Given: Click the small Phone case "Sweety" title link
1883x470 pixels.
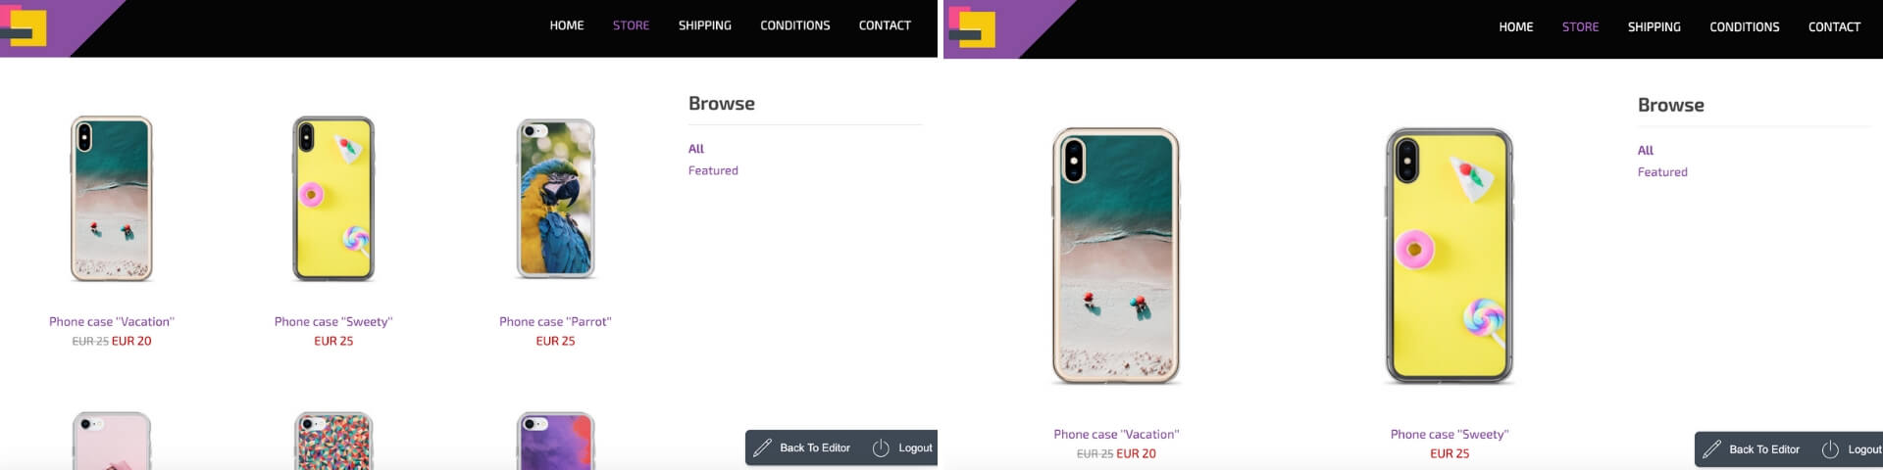Looking at the screenshot, I should 333,322.
